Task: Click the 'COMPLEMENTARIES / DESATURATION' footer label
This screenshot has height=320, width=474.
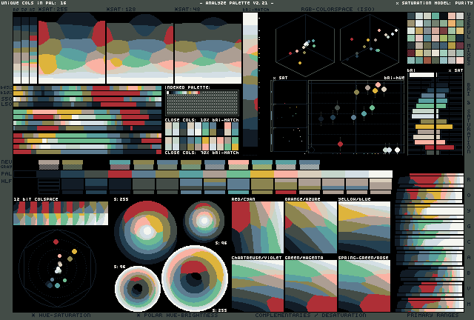Action: [310, 315]
